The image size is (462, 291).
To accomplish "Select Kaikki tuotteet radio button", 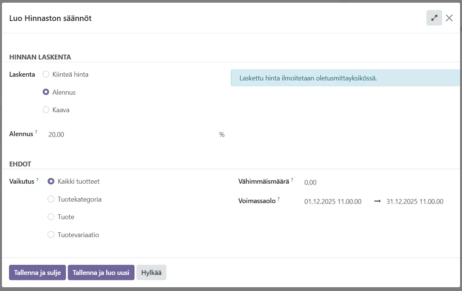I will 51,181.
